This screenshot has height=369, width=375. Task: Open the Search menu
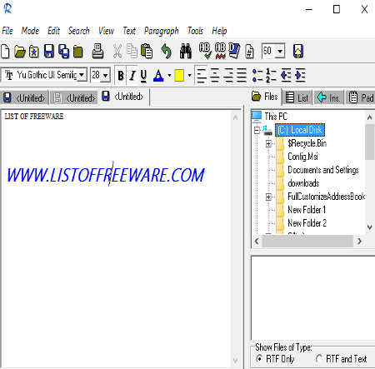(x=79, y=31)
